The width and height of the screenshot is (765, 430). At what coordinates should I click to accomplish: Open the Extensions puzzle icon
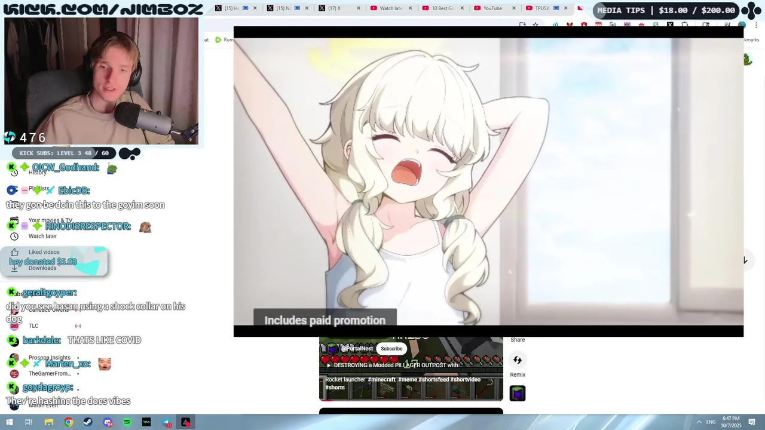click(685, 25)
